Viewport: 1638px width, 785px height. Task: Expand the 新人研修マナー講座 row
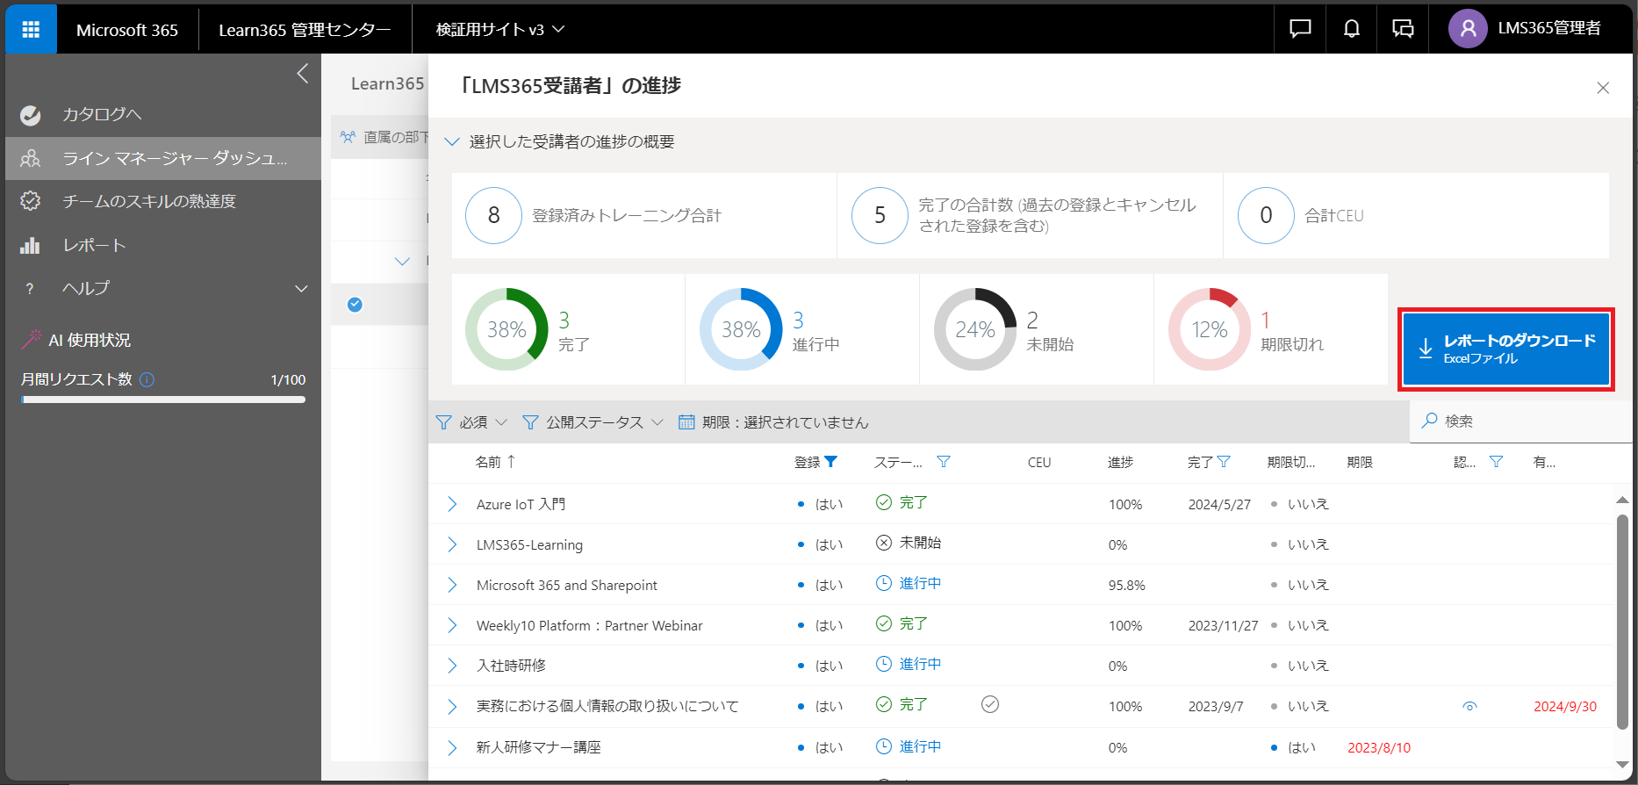pos(452,747)
